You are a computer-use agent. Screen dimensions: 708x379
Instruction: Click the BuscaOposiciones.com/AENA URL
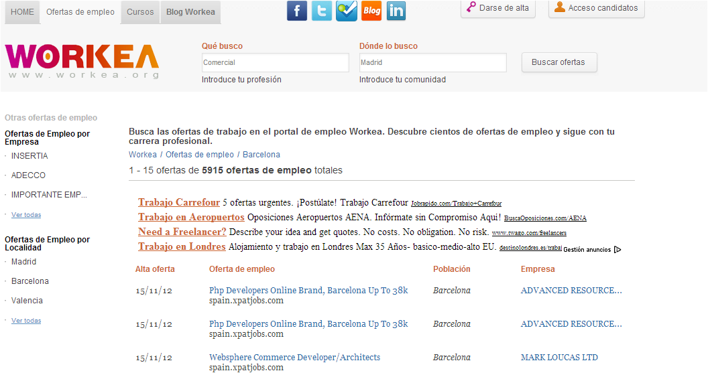pos(545,218)
